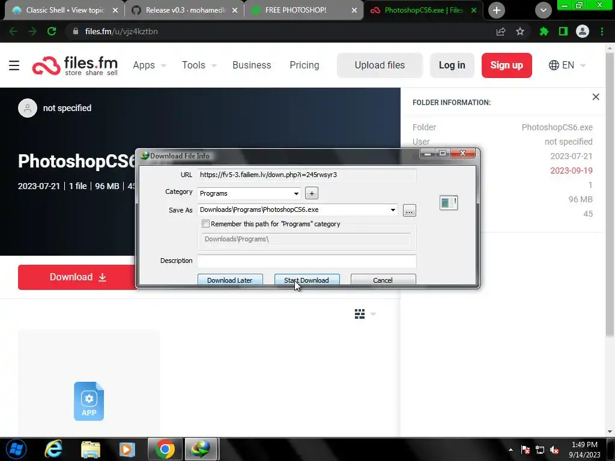Close the Folder Information panel
Screen dimensions: 615x461
(x=596, y=97)
